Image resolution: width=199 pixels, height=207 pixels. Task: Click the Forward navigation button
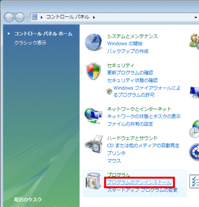point(20,17)
